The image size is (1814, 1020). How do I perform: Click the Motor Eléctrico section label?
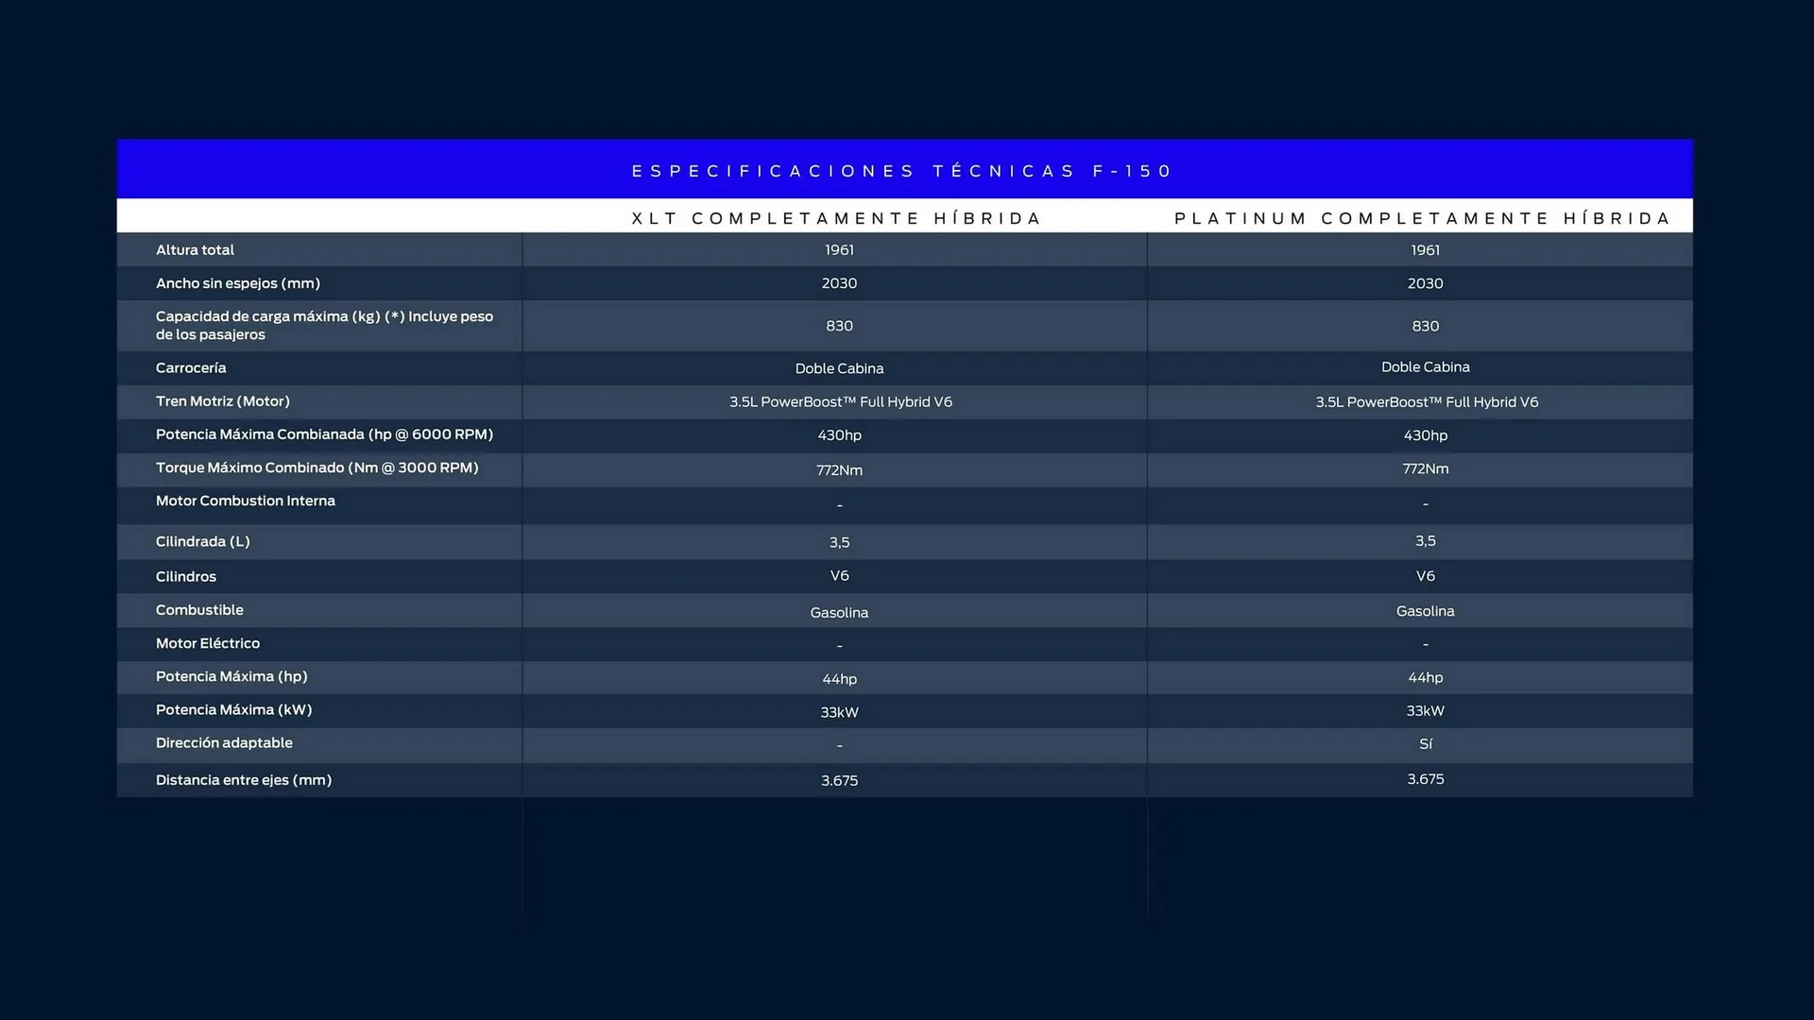(x=208, y=643)
